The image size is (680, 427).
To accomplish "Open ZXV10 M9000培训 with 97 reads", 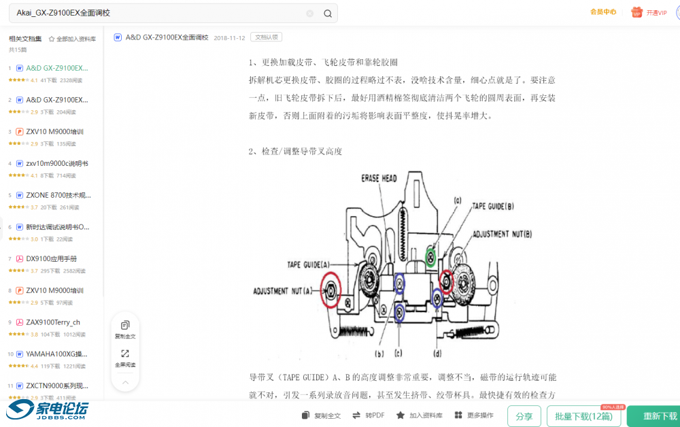I will point(54,290).
